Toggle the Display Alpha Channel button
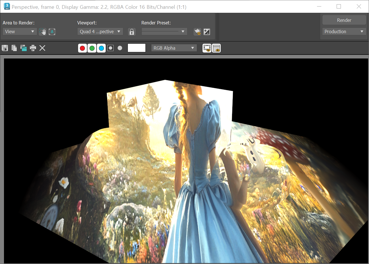Image resolution: width=369 pixels, height=264 pixels. [x=111, y=48]
